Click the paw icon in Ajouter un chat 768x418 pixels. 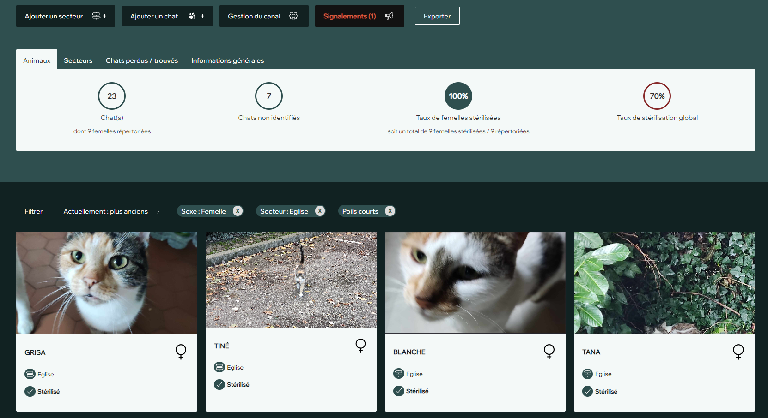pyautogui.click(x=192, y=16)
